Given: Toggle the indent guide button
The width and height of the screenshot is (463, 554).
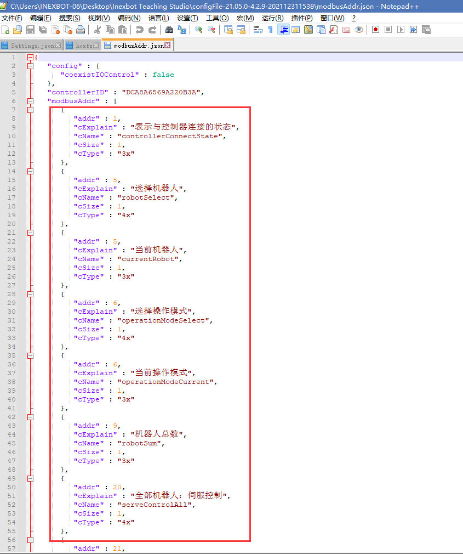Looking at the screenshot, I should pos(283,30).
